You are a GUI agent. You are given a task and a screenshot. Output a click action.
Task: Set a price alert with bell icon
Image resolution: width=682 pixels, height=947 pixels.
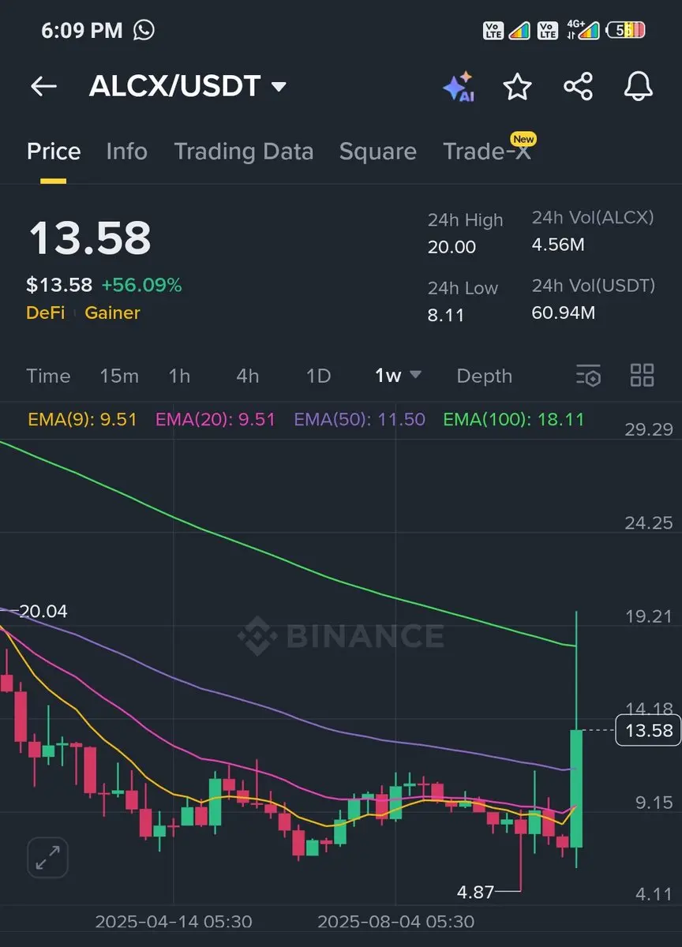pos(639,86)
